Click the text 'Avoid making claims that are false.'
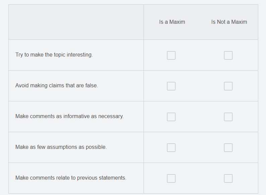Screen dimensions: 266x195 (57, 86)
